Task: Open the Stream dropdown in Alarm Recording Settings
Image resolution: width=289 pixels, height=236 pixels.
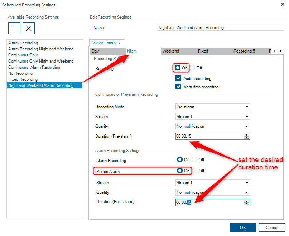Action: (x=213, y=183)
